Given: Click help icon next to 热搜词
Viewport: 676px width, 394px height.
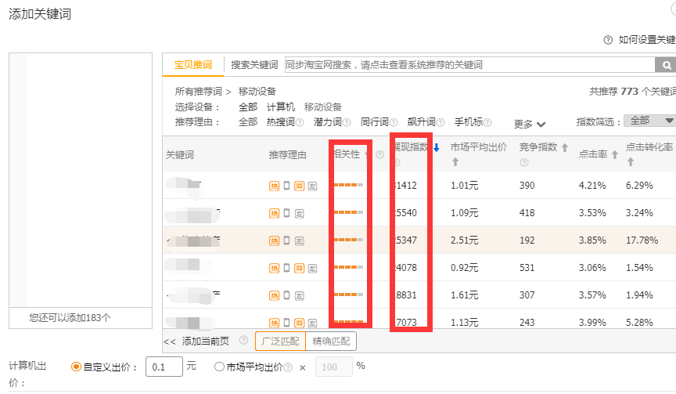Looking at the screenshot, I should 300,122.
